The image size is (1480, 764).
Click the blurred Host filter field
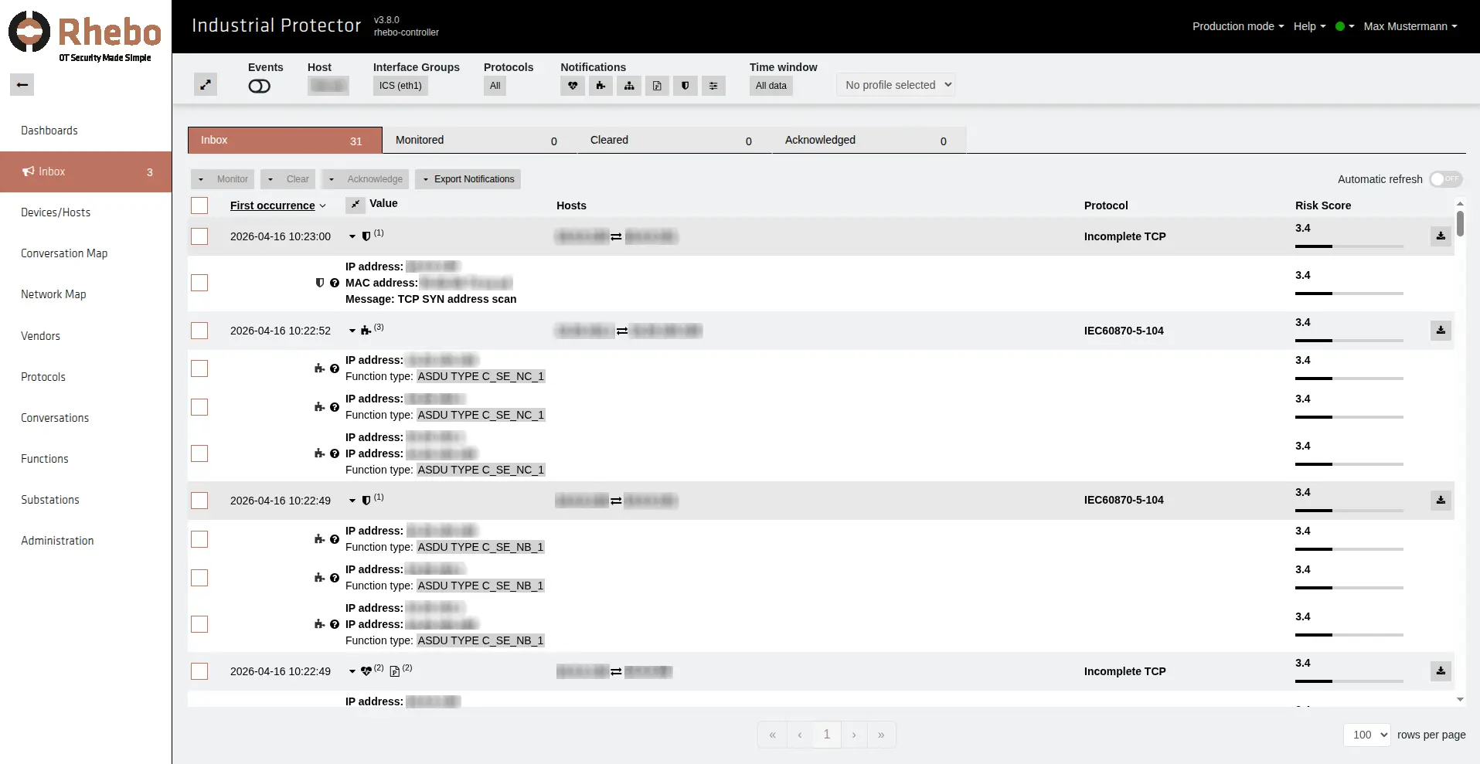pos(328,86)
